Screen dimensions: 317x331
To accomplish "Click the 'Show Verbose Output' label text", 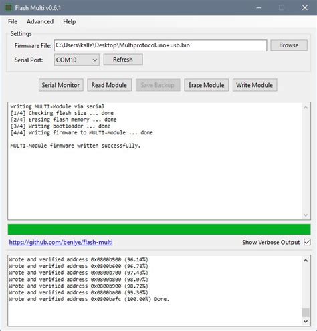I will [x=271, y=242].
